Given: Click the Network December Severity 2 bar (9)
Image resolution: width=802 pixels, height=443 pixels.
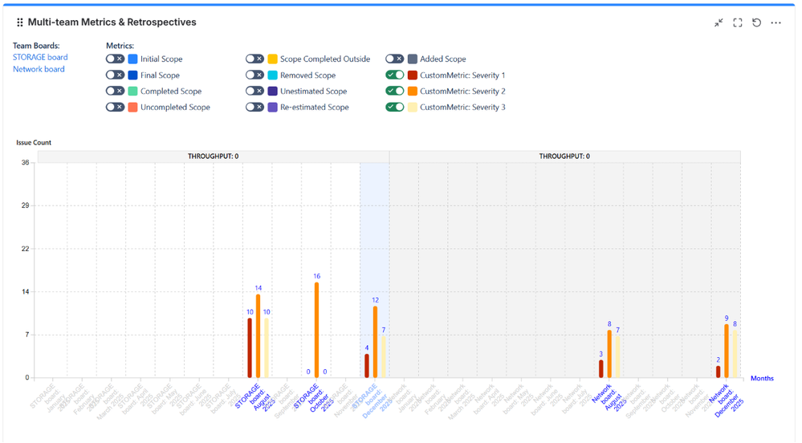Looking at the screenshot, I should tap(727, 351).
